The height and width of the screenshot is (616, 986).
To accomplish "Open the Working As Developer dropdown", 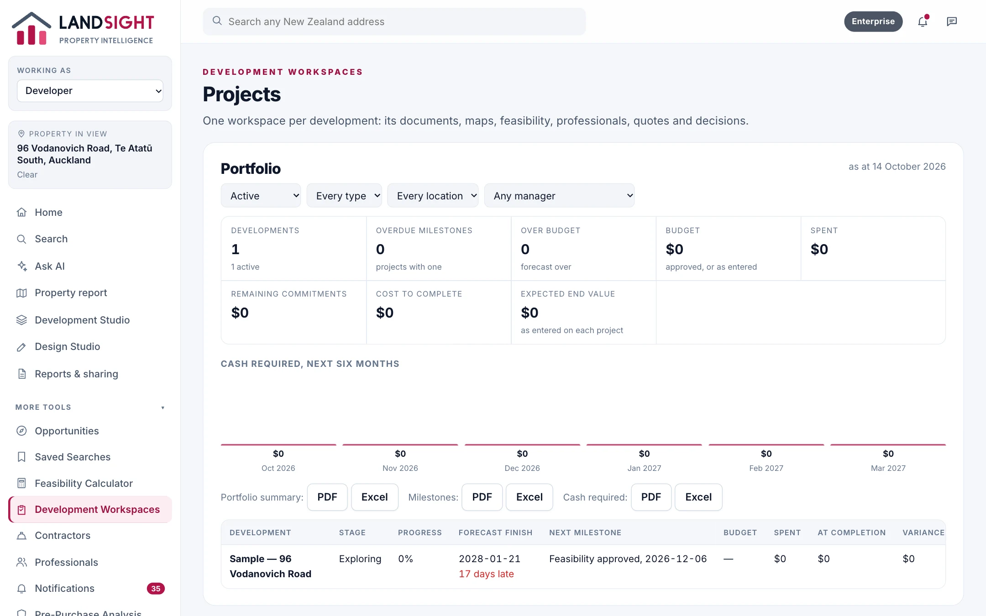I will 90,91.
